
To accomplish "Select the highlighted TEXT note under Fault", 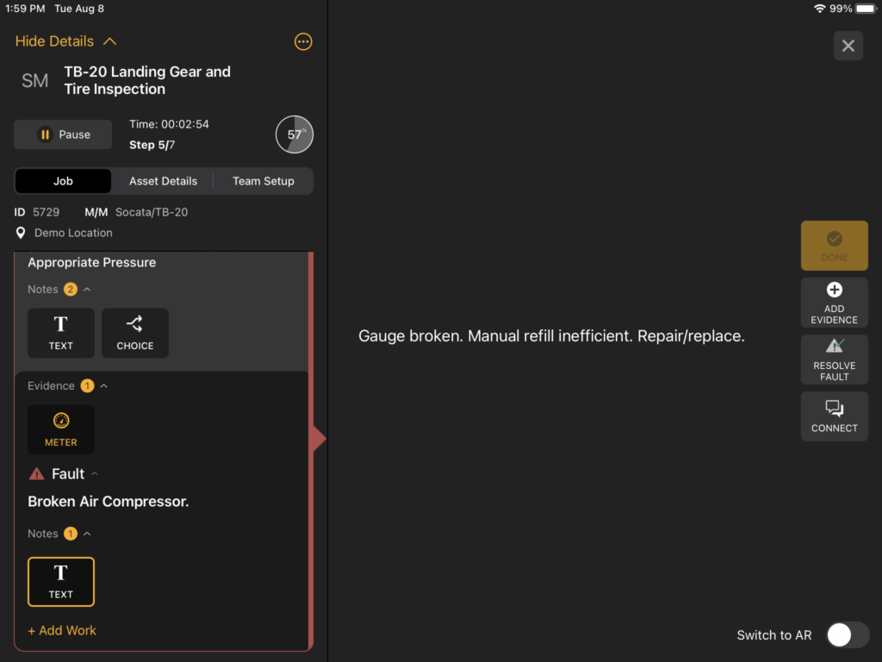I will click(61, 582).
